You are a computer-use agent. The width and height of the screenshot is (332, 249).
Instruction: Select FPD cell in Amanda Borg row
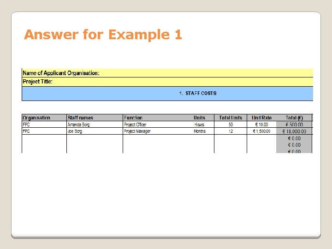click(x=44, y=125)
